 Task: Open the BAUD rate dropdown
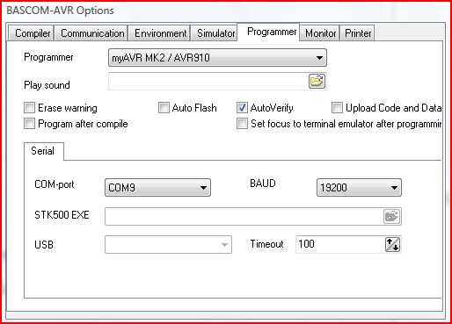[359, 187]
